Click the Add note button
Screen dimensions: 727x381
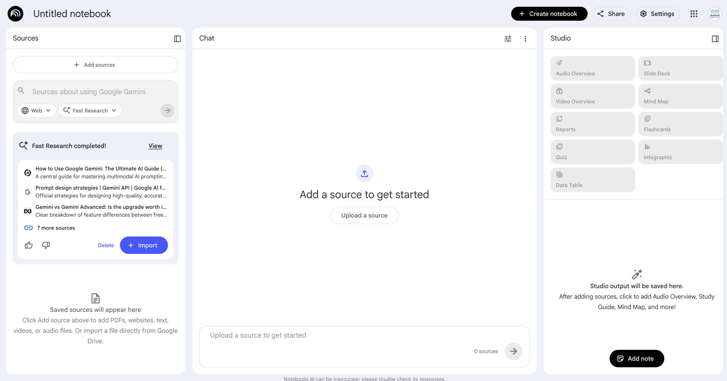point(636,359)
